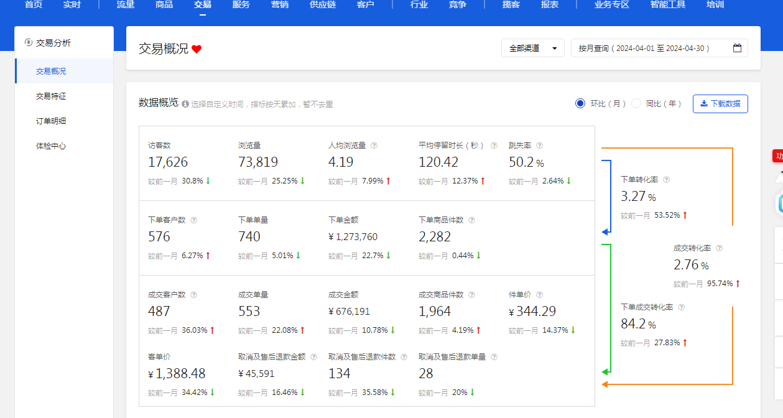Open 服务 in top navigation
783x418 pixels.
[241, 5]
